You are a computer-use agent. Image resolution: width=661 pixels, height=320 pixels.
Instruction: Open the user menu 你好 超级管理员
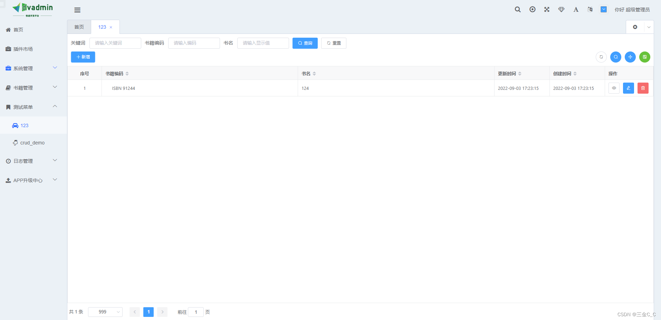[x=632, y=10]
